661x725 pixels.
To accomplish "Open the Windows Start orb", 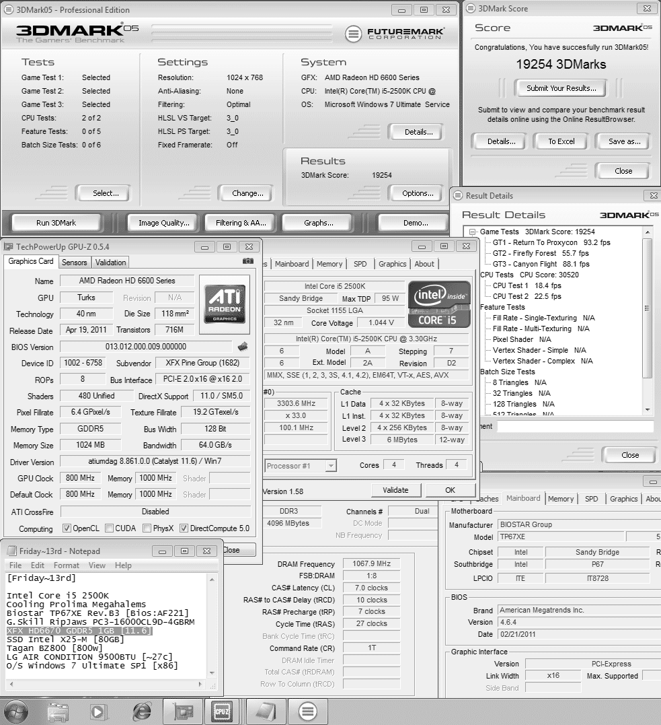I will pos(17,711).
